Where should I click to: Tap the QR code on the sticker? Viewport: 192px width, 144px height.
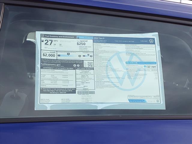coord(90,64)
